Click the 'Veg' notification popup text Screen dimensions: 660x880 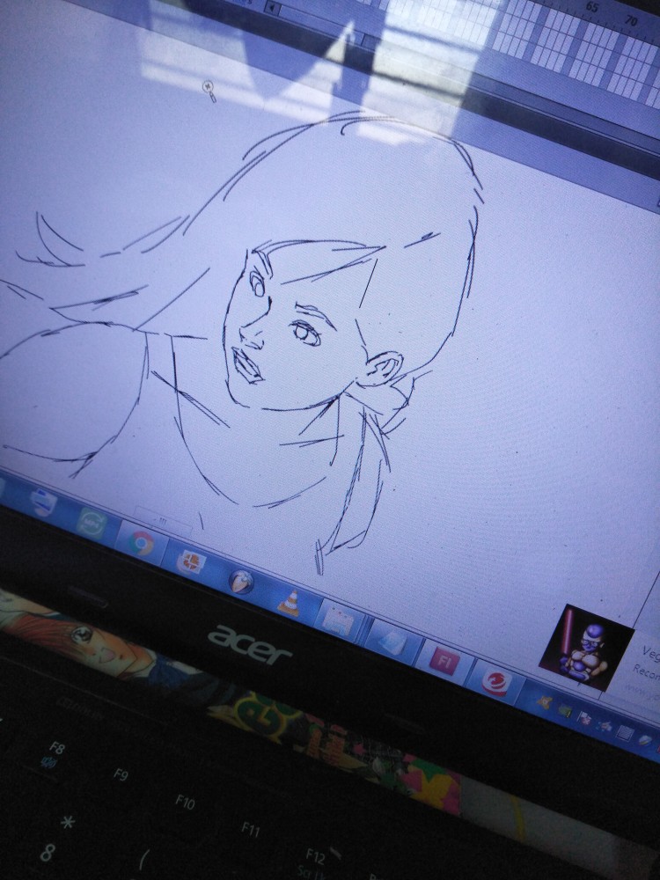(x=651, y=652)
